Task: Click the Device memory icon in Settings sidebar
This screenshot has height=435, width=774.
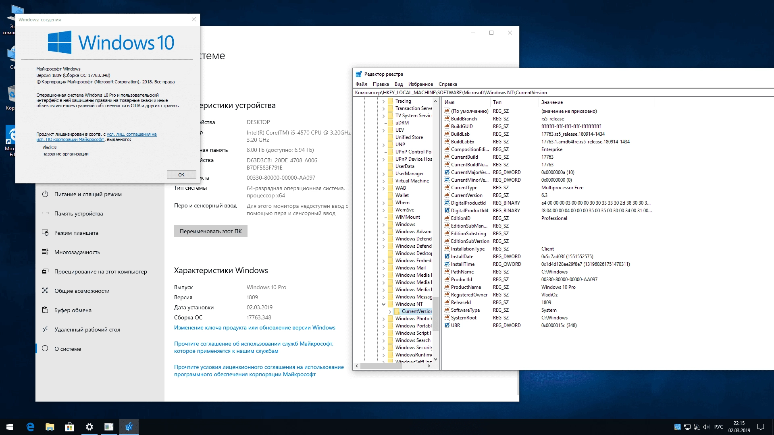Action: pyautogui.click(x=45, y=213)
